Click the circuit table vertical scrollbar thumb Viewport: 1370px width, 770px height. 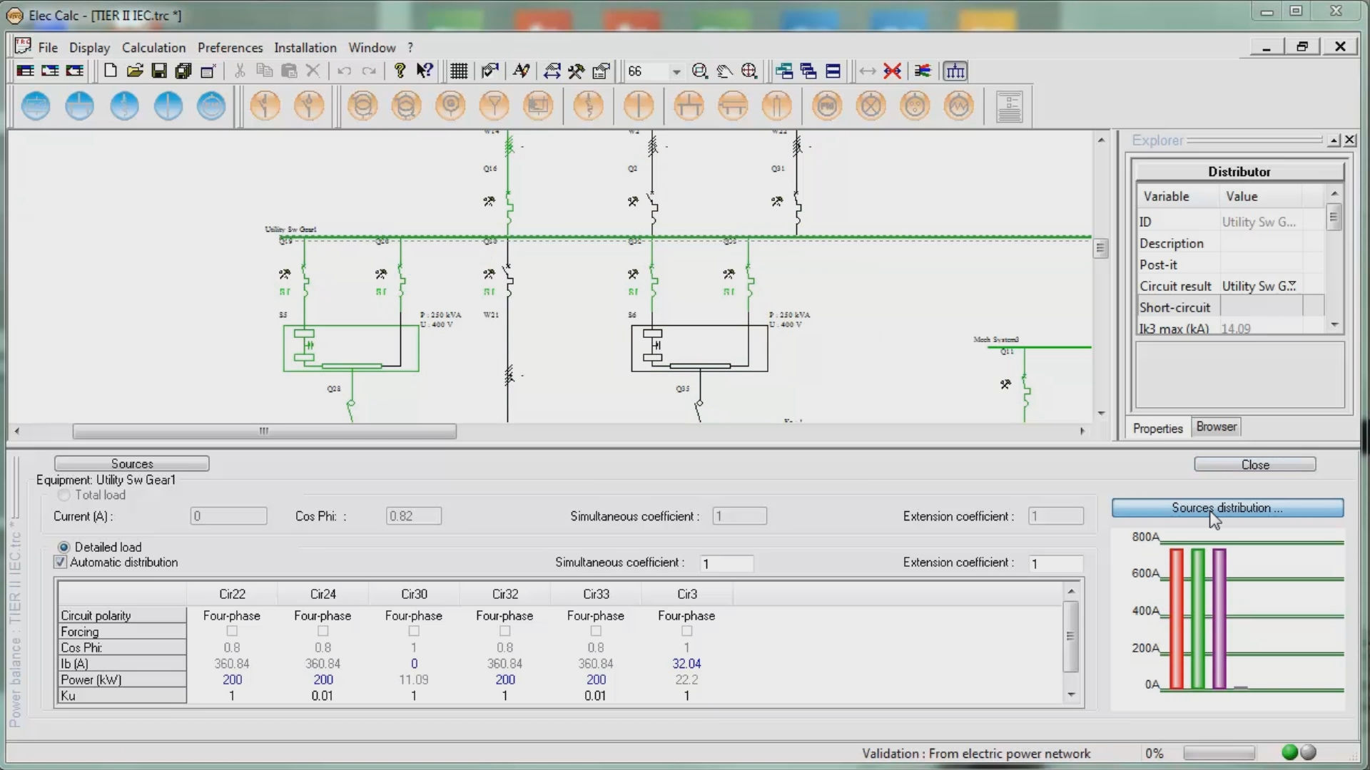[1070, 636]
